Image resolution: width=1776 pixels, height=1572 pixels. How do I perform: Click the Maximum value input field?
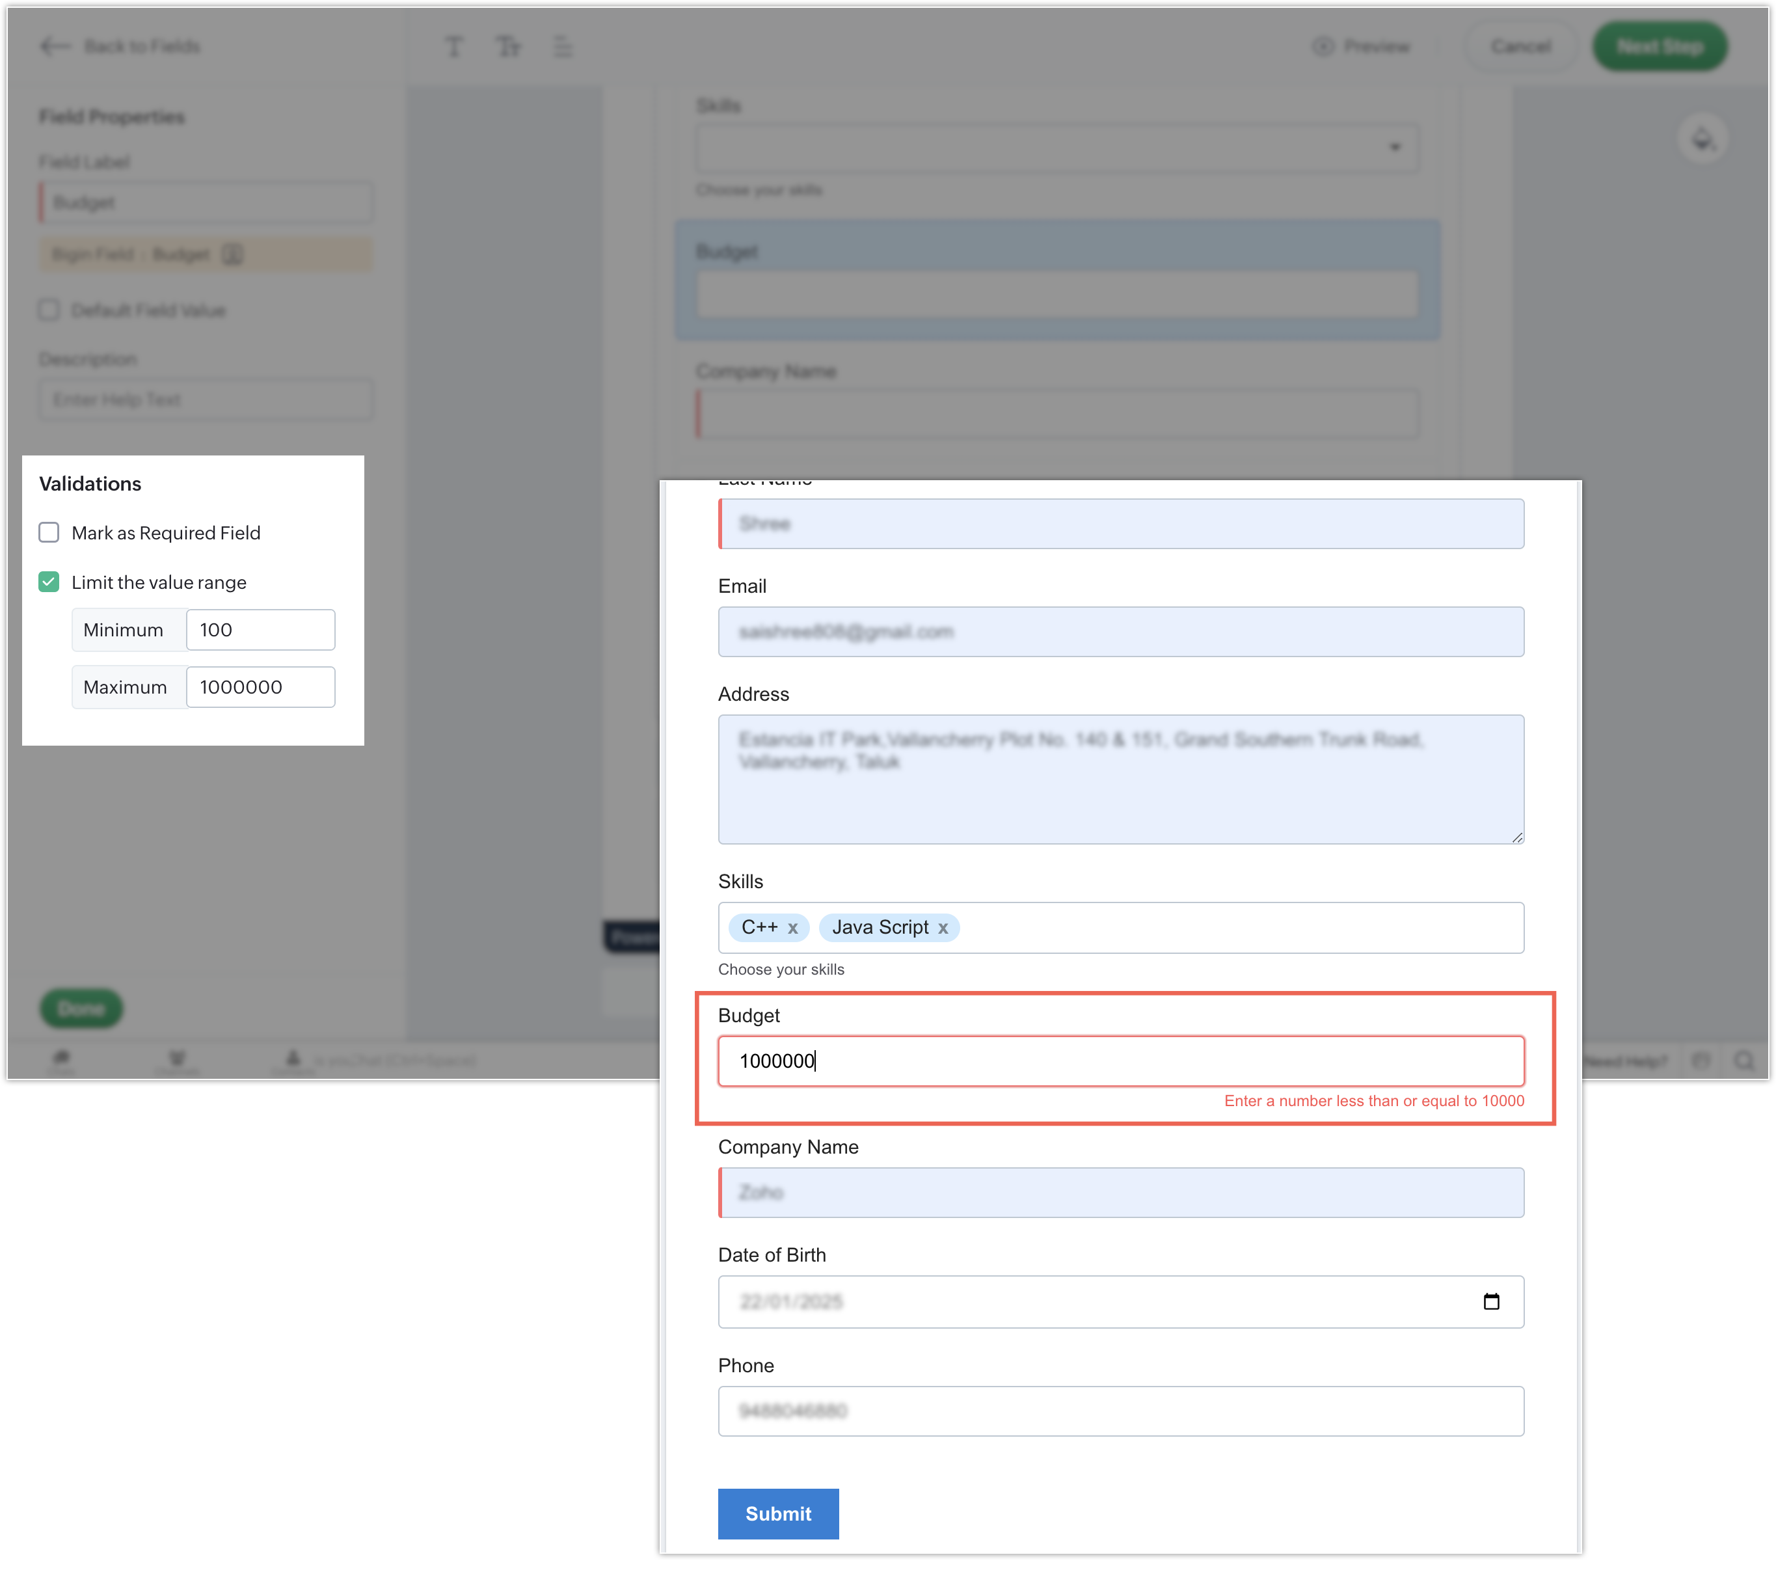pos(260,687)
